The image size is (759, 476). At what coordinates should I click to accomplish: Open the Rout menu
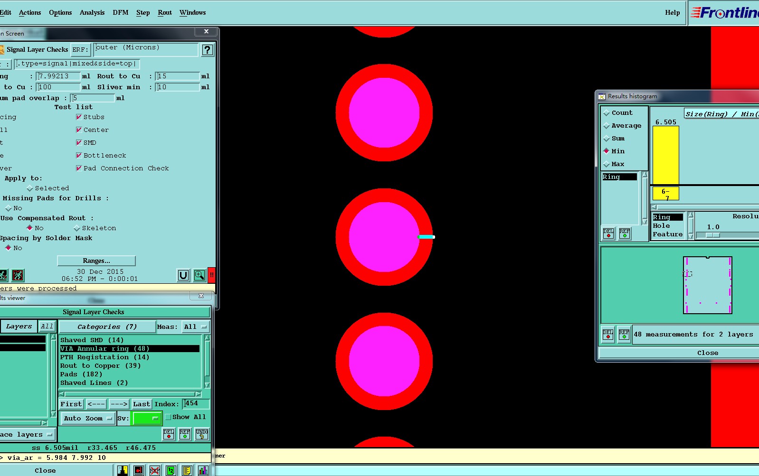[x=165, y=13]
